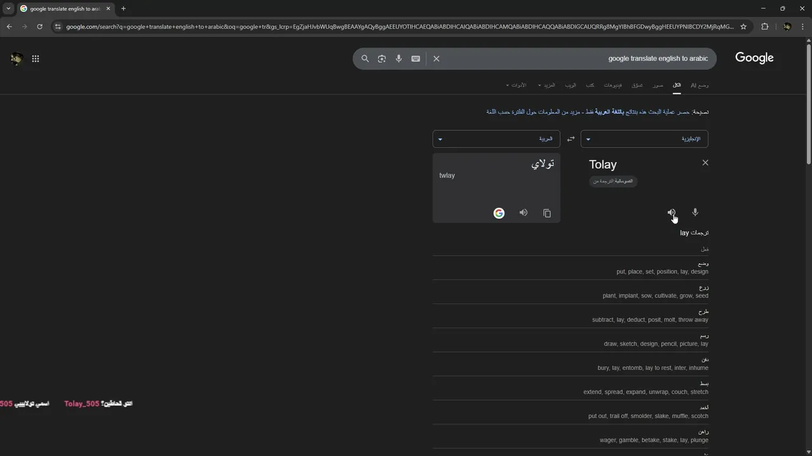The image size is (812, 456).
Task: Click the row extend, spread, expand, unwrap
Action: (x=571, y=388)
